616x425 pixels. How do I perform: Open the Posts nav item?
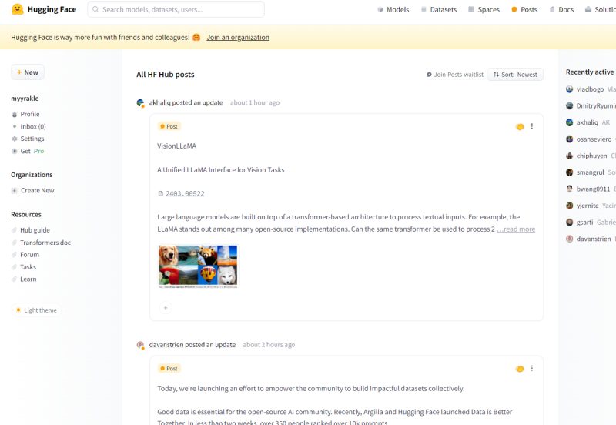coord(524,9)
